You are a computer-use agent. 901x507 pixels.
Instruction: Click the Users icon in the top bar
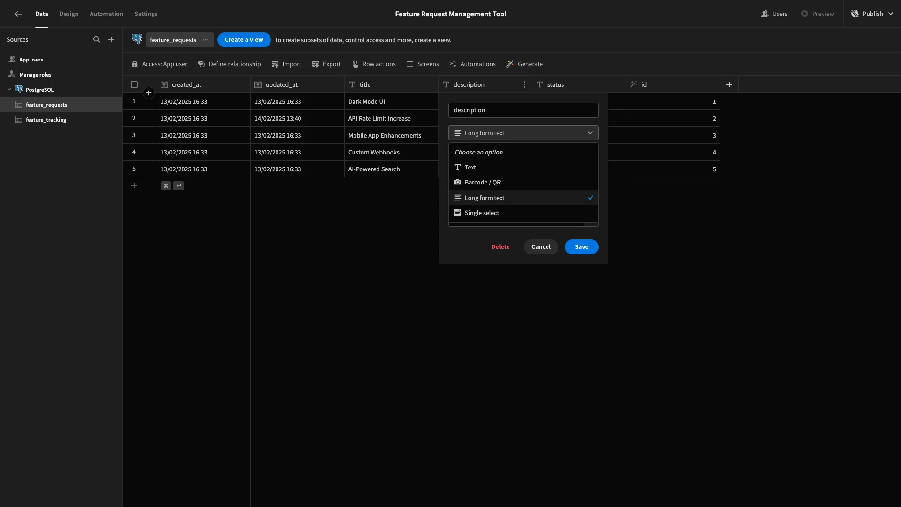coord(765,14)
